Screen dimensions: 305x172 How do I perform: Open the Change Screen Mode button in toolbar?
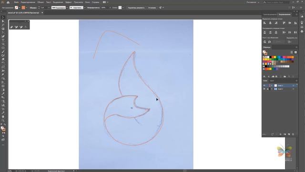[x=3, y=140]
